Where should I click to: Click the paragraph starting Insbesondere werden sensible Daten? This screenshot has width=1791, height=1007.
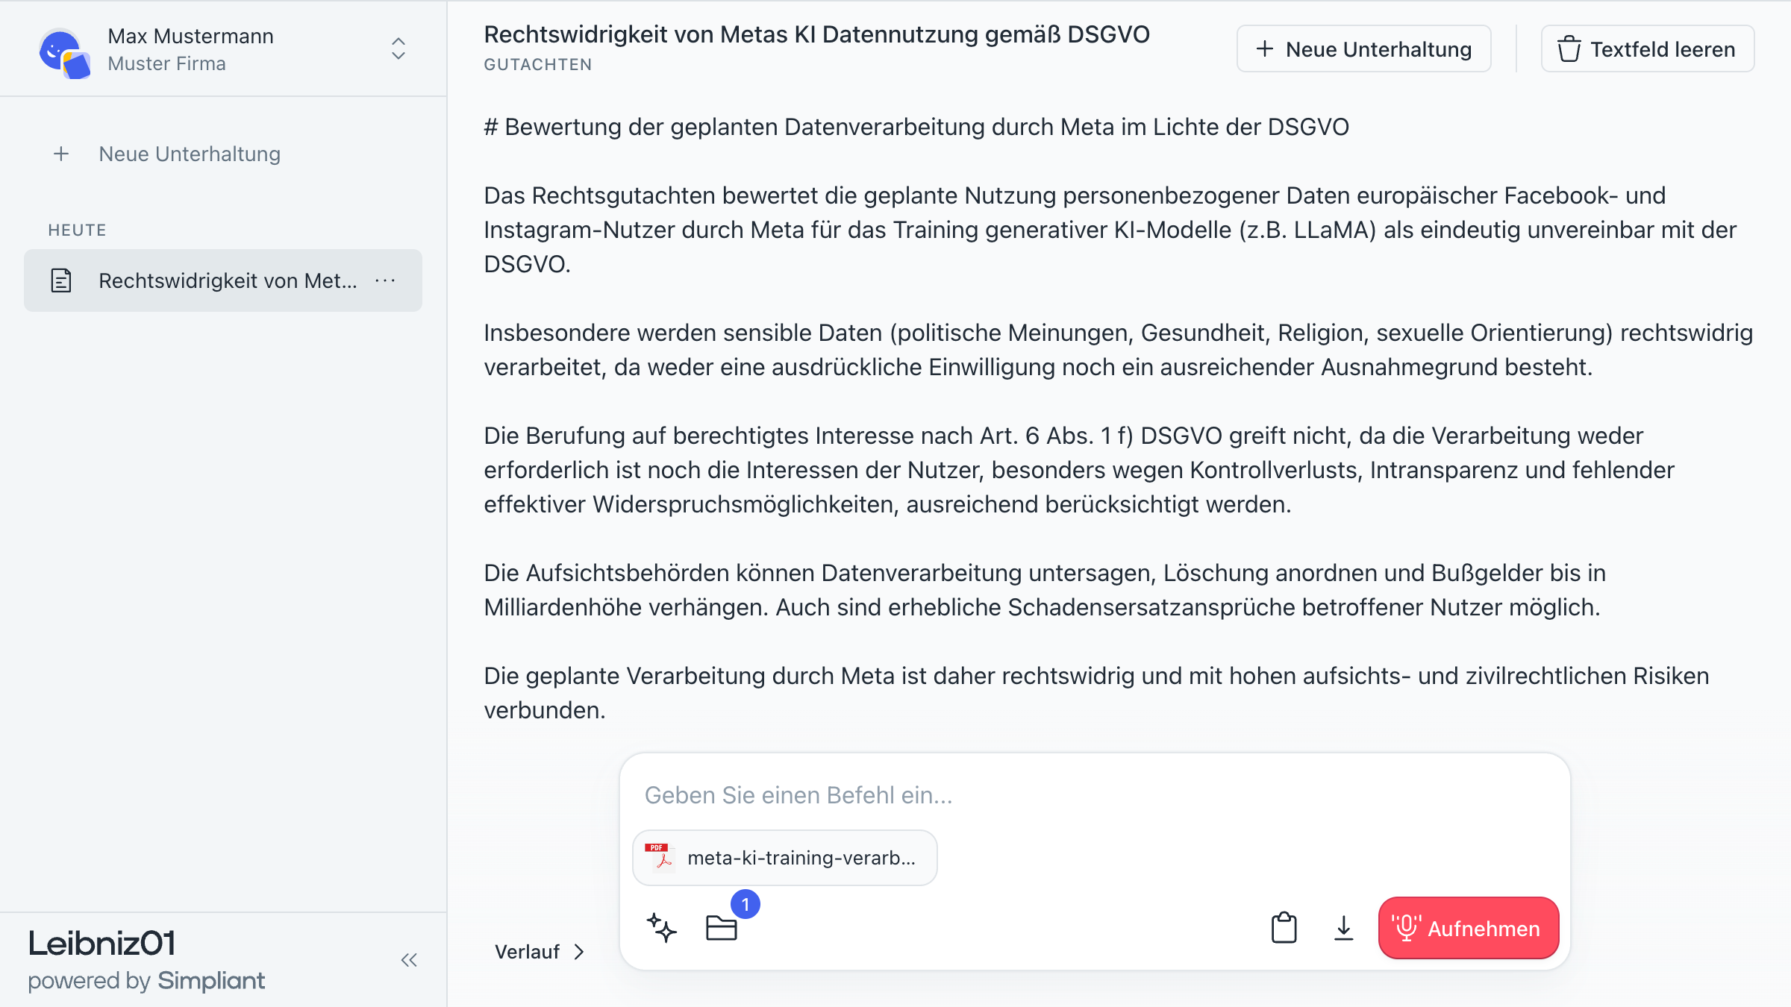[x=1118, y=350]
